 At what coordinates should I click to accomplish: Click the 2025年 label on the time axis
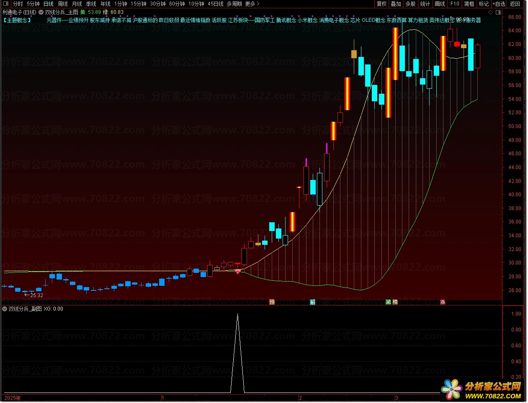[12, 398]
